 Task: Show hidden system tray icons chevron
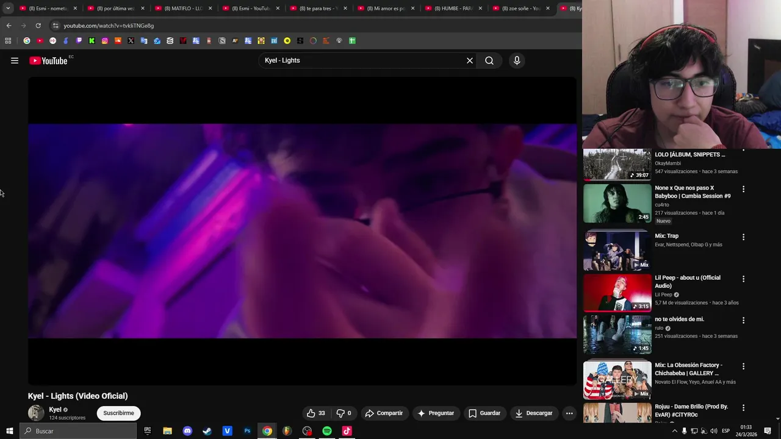(x=674, y=431)
